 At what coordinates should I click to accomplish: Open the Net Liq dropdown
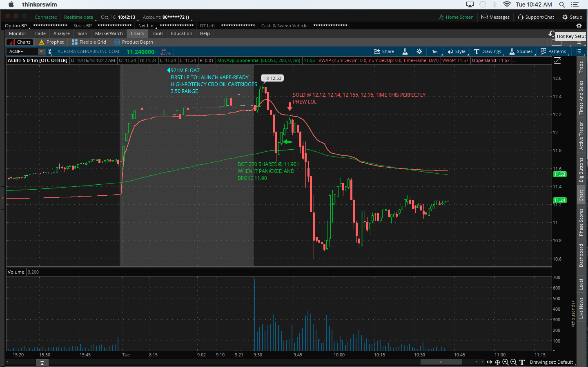coord(147,26)
